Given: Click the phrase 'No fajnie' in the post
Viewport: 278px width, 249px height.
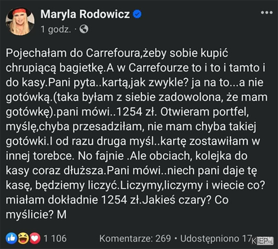Looking at the screenshot, I should (101, 156).
